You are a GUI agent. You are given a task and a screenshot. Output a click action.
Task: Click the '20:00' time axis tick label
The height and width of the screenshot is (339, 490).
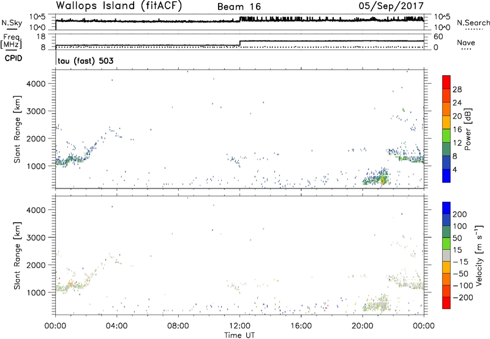(x=362, y=326)
